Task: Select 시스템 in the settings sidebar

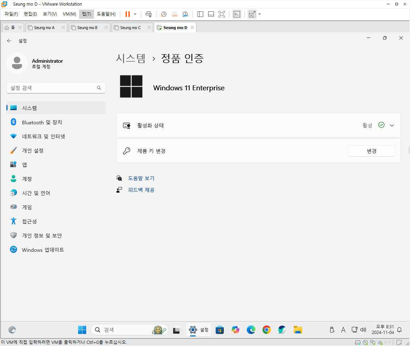Action: (x=56, y=108)
